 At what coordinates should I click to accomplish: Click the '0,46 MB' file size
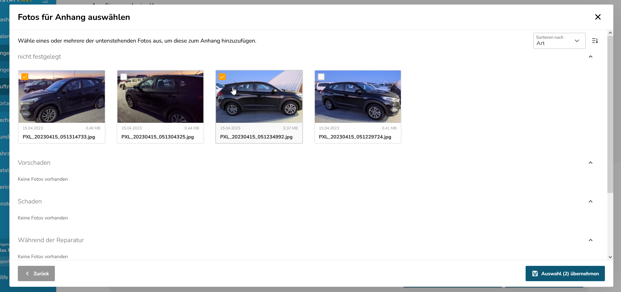pyautogui.click(x=93, y=128)
